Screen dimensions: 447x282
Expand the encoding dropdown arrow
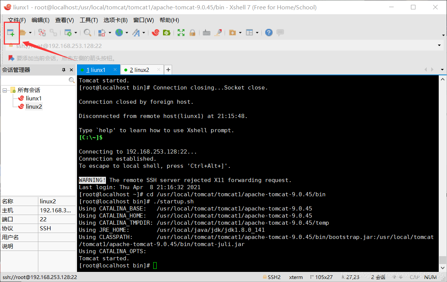click(x=127, y=33)
